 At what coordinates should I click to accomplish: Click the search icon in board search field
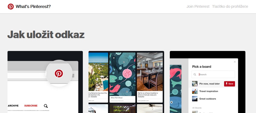(x=195, y=75)
